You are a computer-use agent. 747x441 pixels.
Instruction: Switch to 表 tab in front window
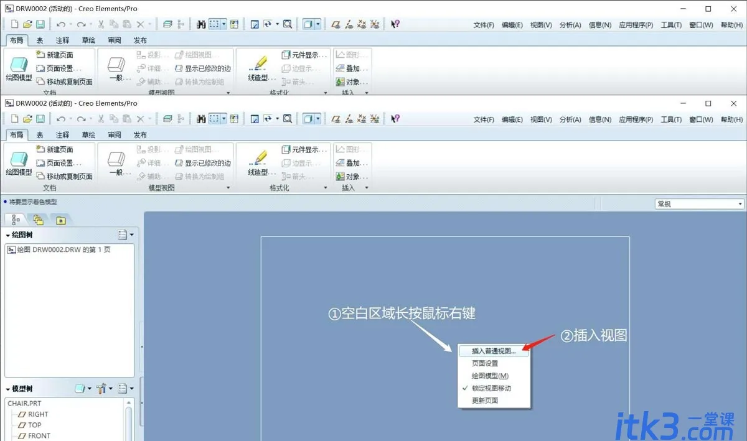(40, 135)
